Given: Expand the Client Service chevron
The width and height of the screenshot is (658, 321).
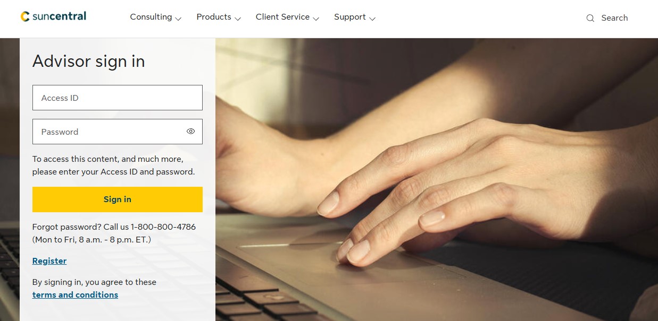Looking at the screenshot, I should [x=316, y=19].
